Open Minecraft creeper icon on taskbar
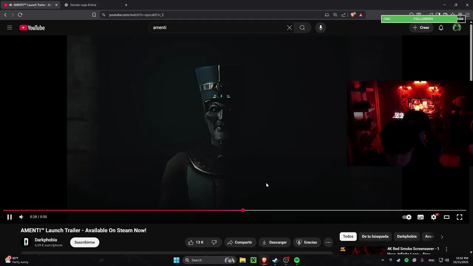 [253, 260]
